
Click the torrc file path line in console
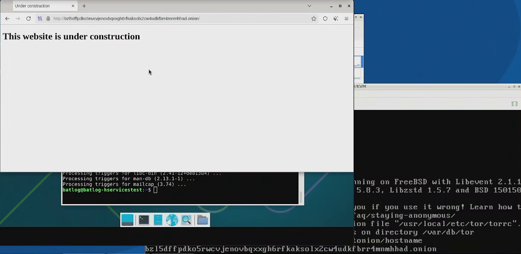click(437, 224)
